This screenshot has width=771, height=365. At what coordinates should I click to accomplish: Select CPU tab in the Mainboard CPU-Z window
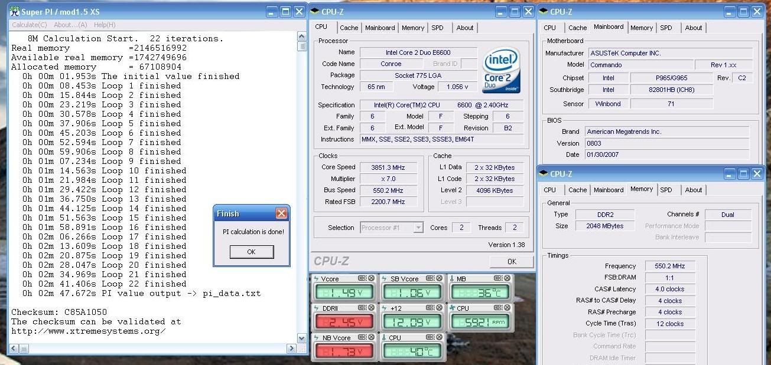[x=550, y=28]
